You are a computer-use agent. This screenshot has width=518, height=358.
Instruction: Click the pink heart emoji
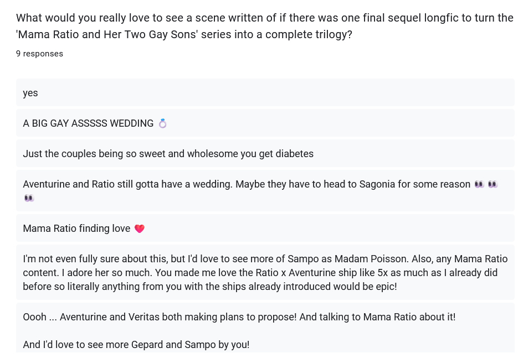[139, 229]
